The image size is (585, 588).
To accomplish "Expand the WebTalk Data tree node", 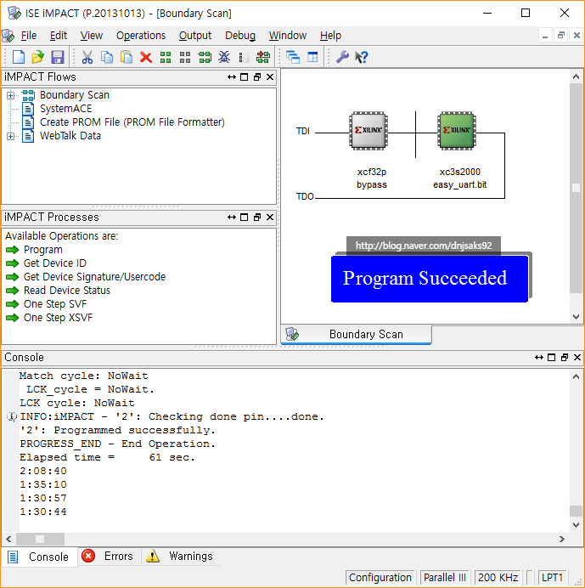I will pyautogui.click(x=10, y=136).
